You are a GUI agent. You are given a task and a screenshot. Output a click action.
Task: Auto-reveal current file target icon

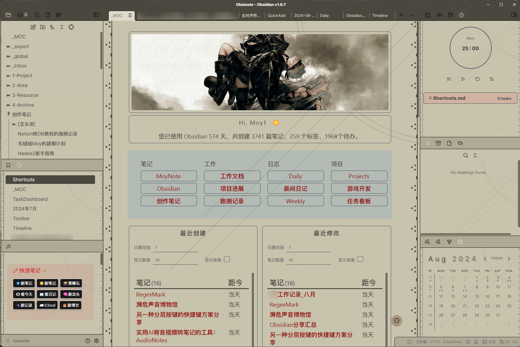pos(71,27)
